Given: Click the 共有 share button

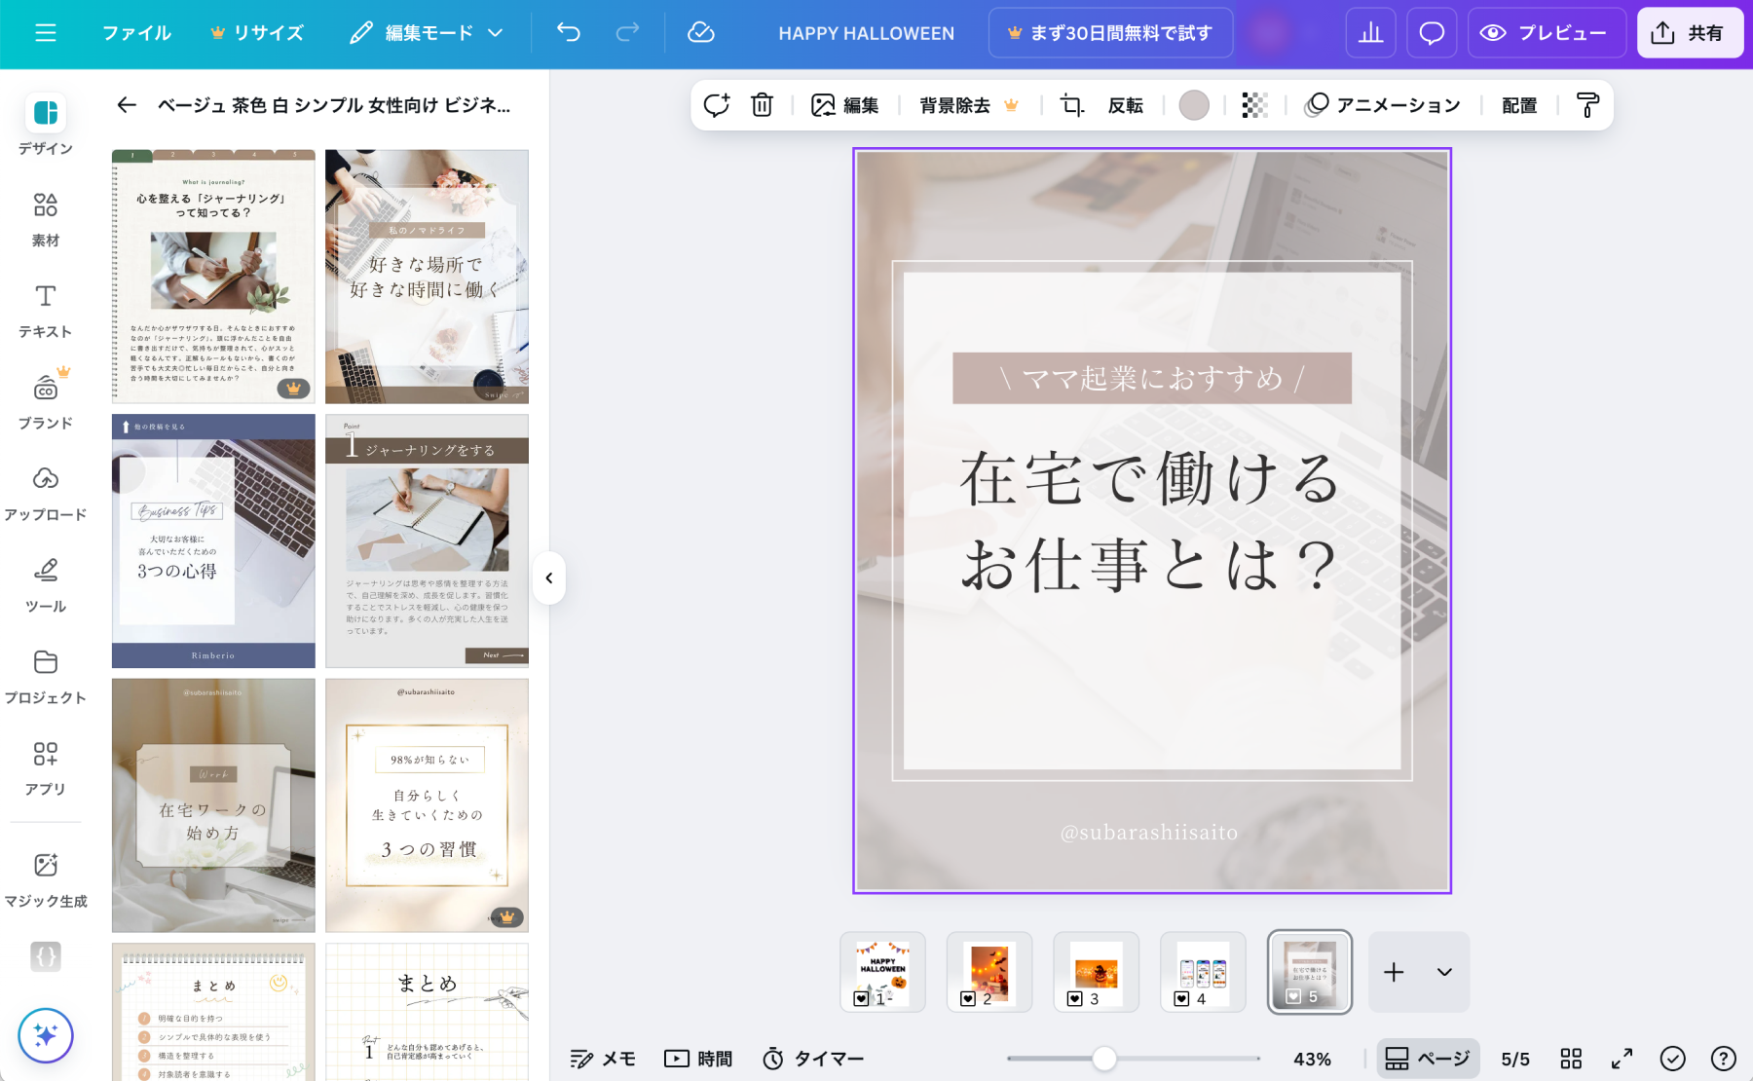Looking at the screenshot, I should tap(1689, 33).
